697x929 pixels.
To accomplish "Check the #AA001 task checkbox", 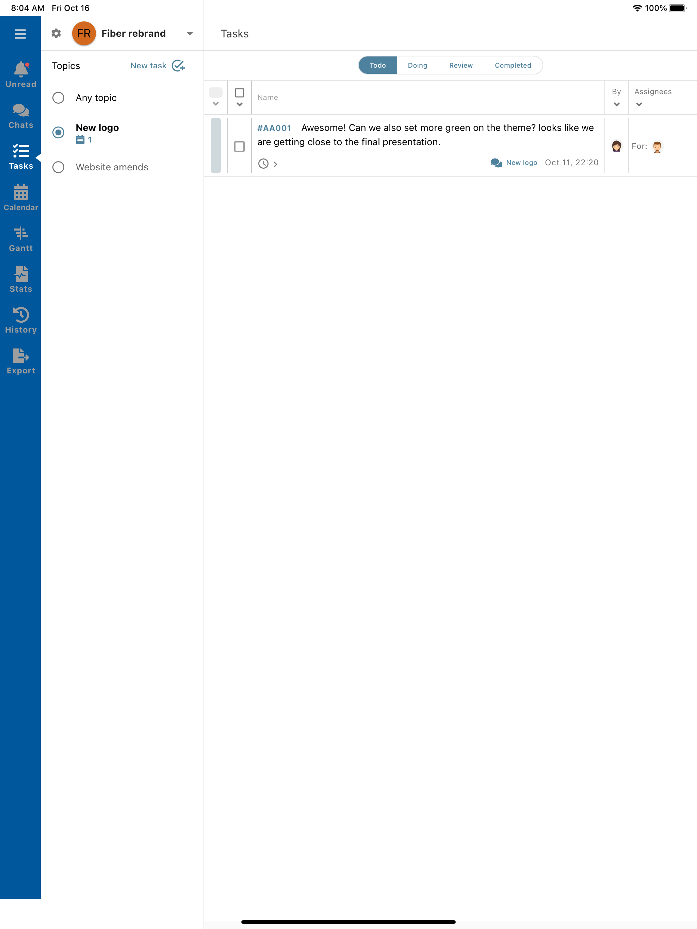I will 239,146.
